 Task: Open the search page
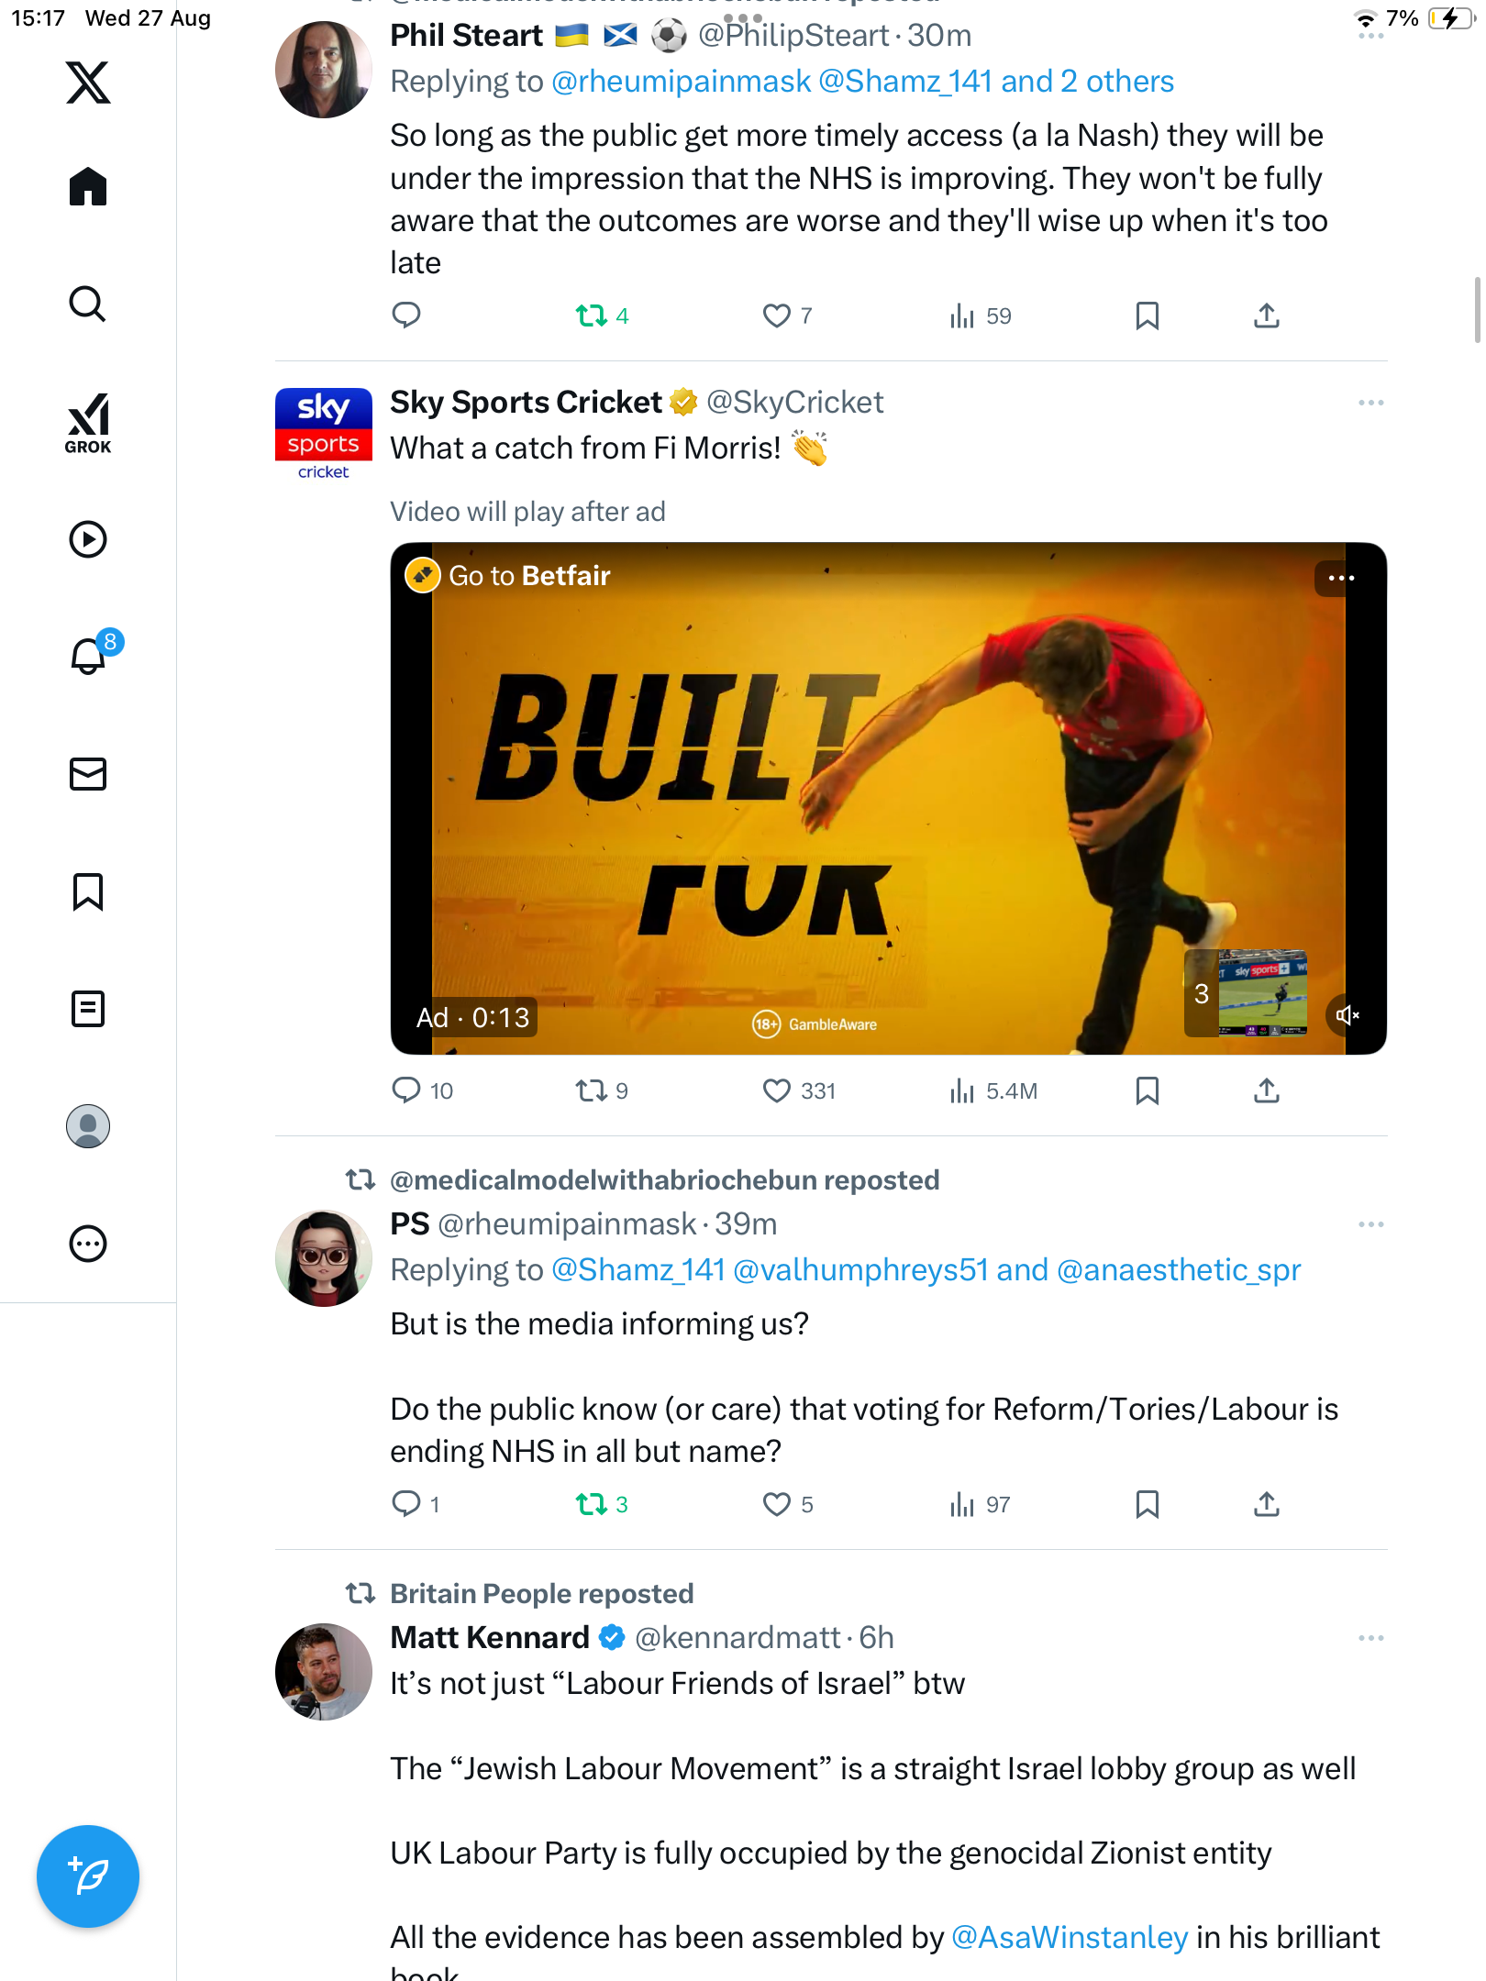pos(88,304)
